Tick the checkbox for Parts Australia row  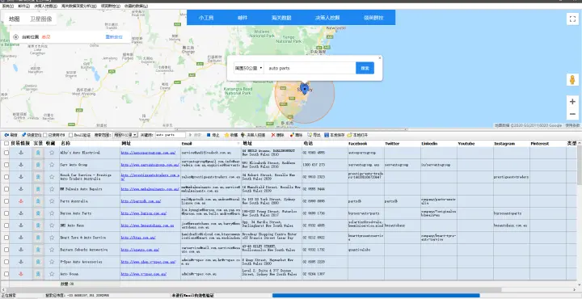coord(6,201)
